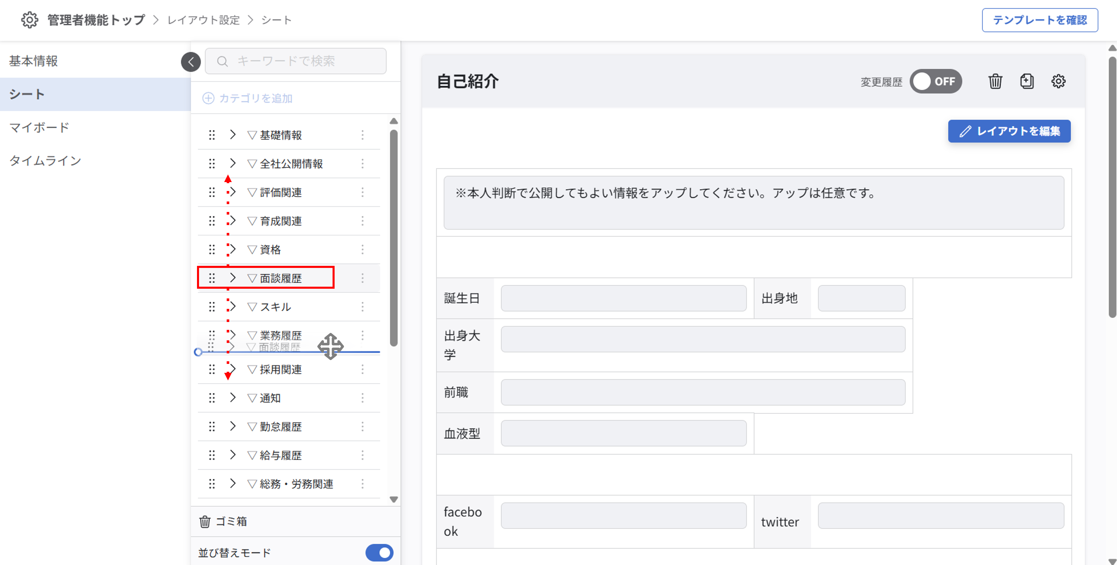This screenshot has height=565, width=1117.
Task: Grab the drag handle of 面談履歴 row
Action: point(212,278)
